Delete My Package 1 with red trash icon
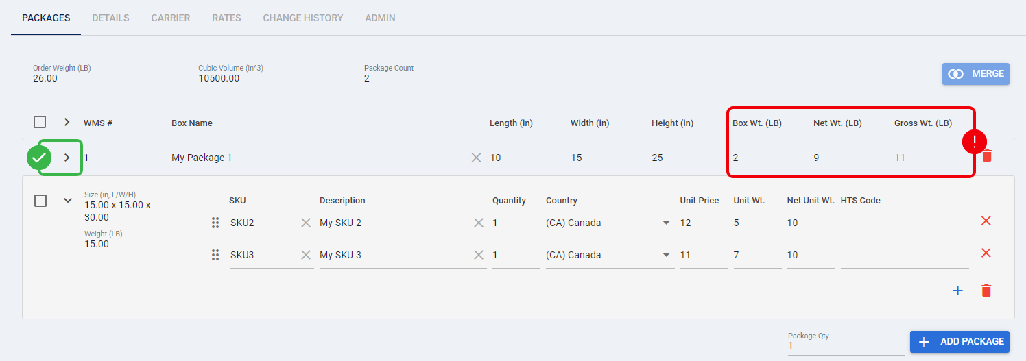 pos(987,156)
